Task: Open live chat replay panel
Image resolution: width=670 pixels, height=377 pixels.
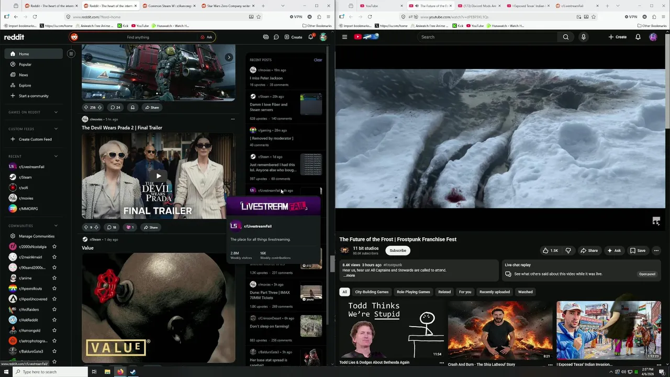Action: pos(647,274)
